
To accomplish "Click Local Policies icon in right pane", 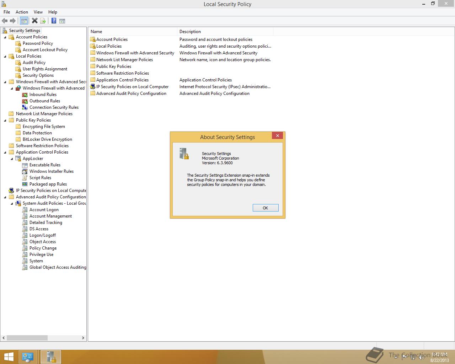I will pyautogui.click(x=93, y=46).
